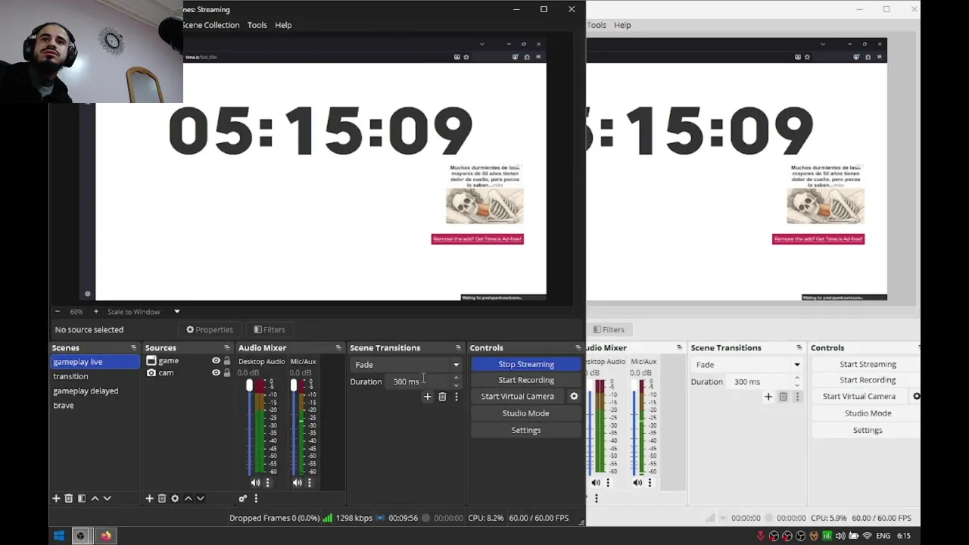Open scene filters icon in Scenes toolbar
This screenshot has width=969, height=545.
pos(82,498)
